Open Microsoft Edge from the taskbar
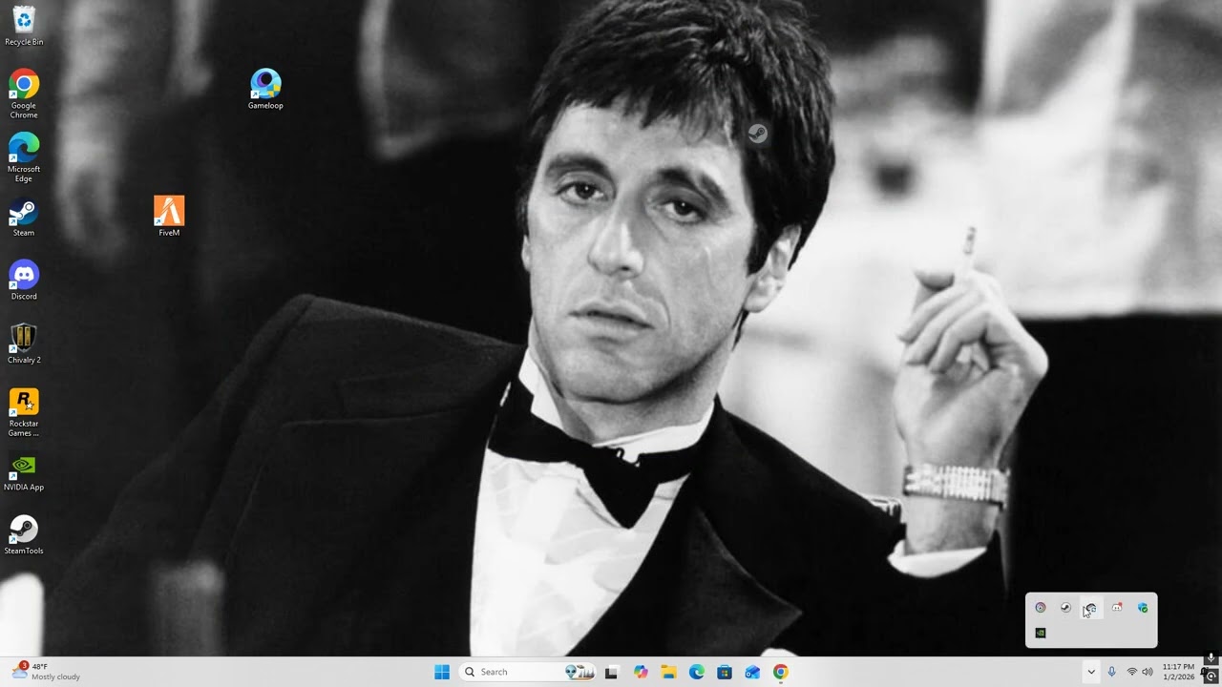Screen dimensions: 1222x687 [697, 672]
